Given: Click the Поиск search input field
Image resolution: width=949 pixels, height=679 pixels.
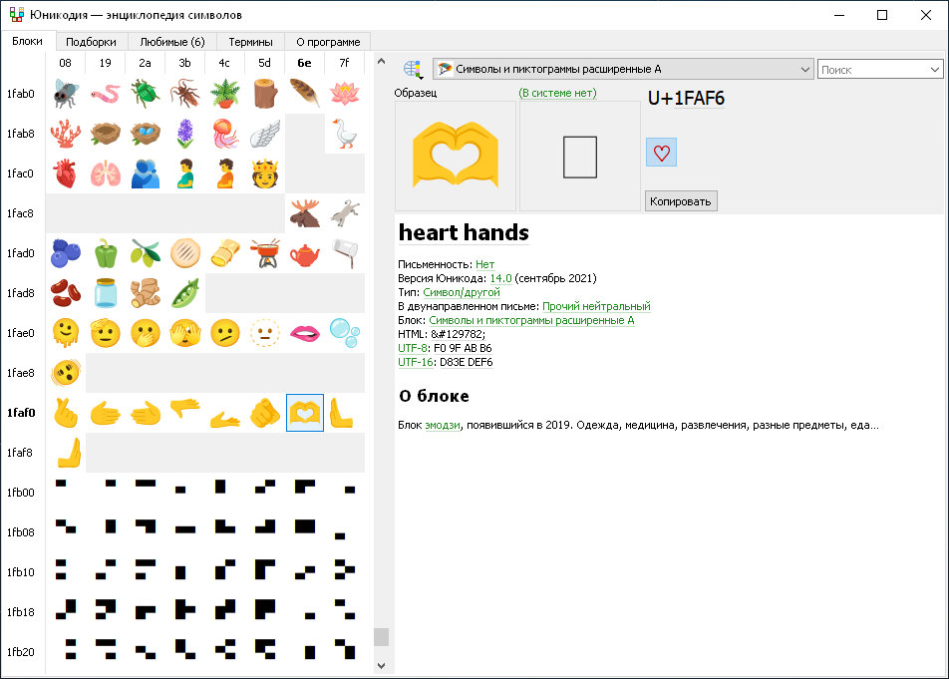Looking at the screenshot, I should (x=872, y=70).
